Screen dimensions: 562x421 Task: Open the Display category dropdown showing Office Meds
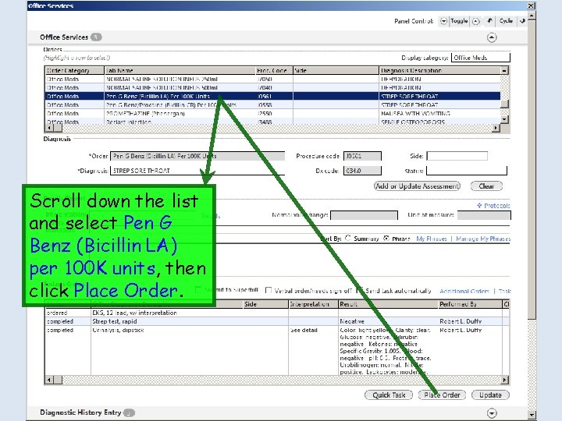click(480, 58)
